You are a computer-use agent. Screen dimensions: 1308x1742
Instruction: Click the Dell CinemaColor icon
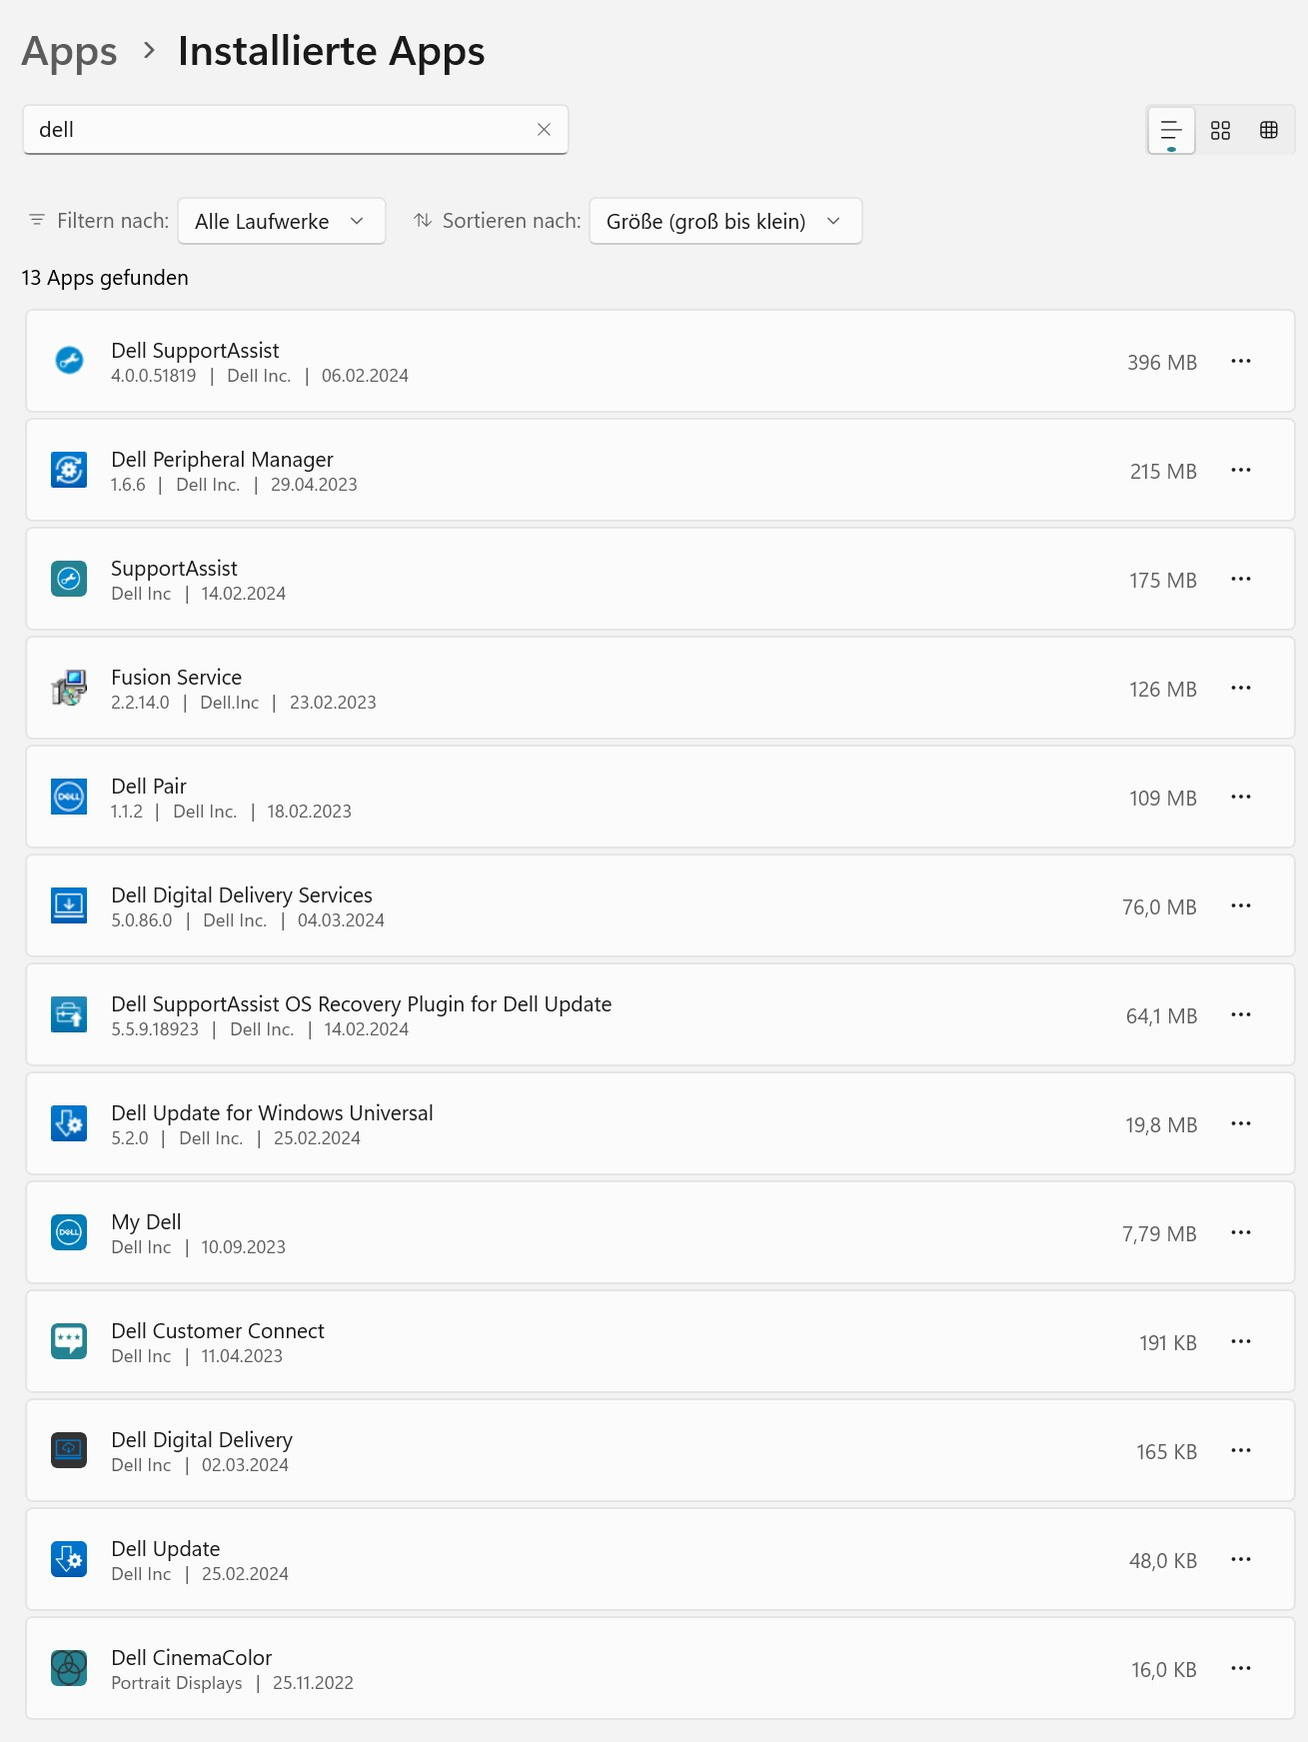point(69,1668)
